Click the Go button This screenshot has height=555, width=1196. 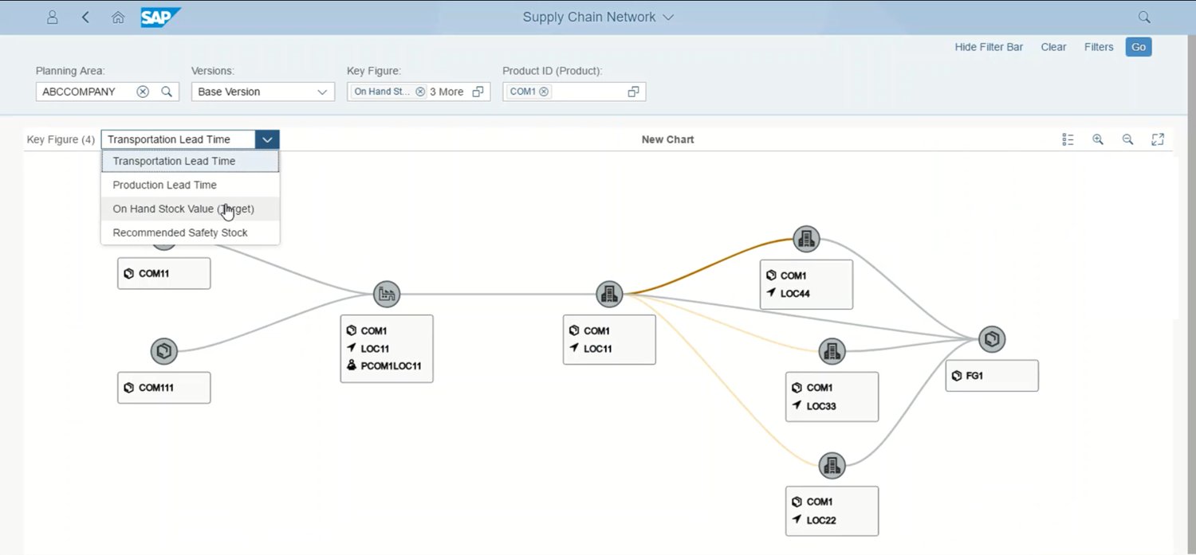coord(1139,47)
